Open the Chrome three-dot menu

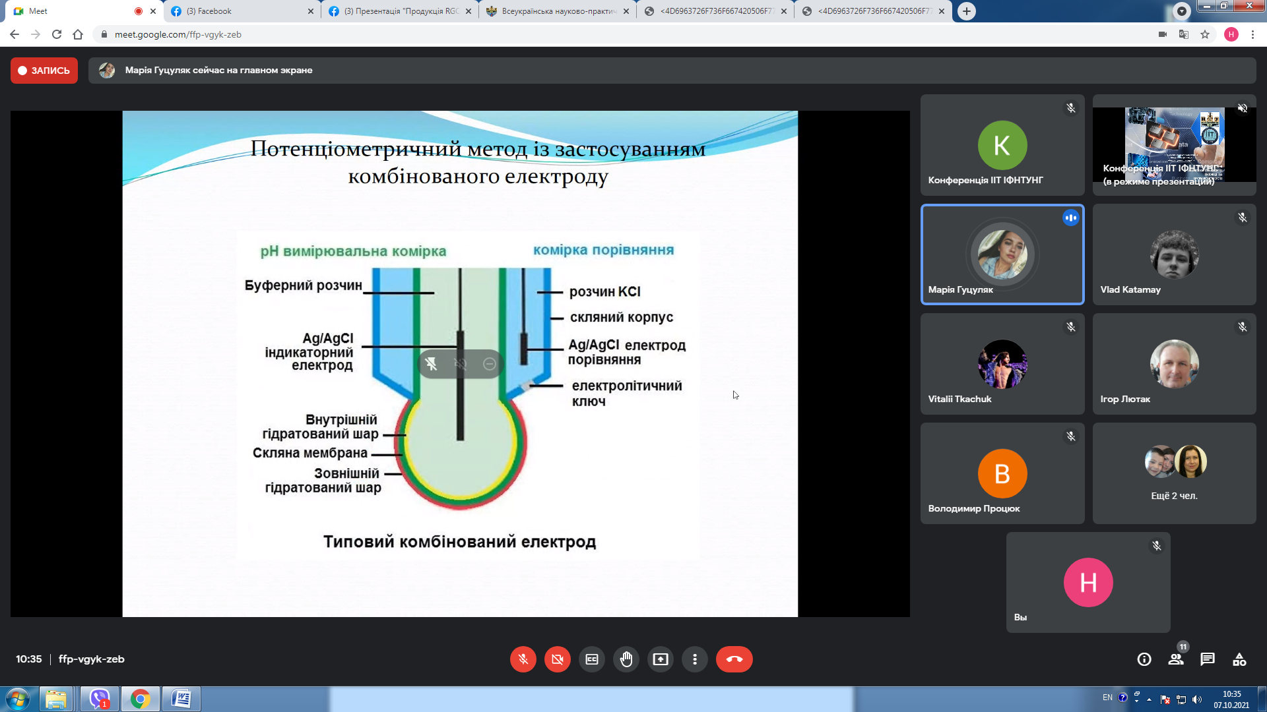tap(1252, 34)
